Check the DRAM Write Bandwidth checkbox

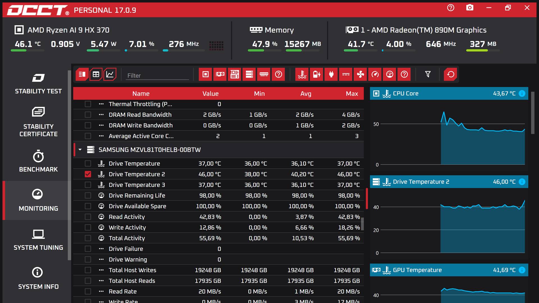(x=88, y=125)
